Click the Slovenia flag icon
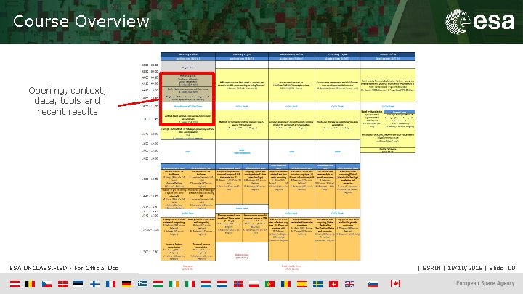 coord(373,285)
